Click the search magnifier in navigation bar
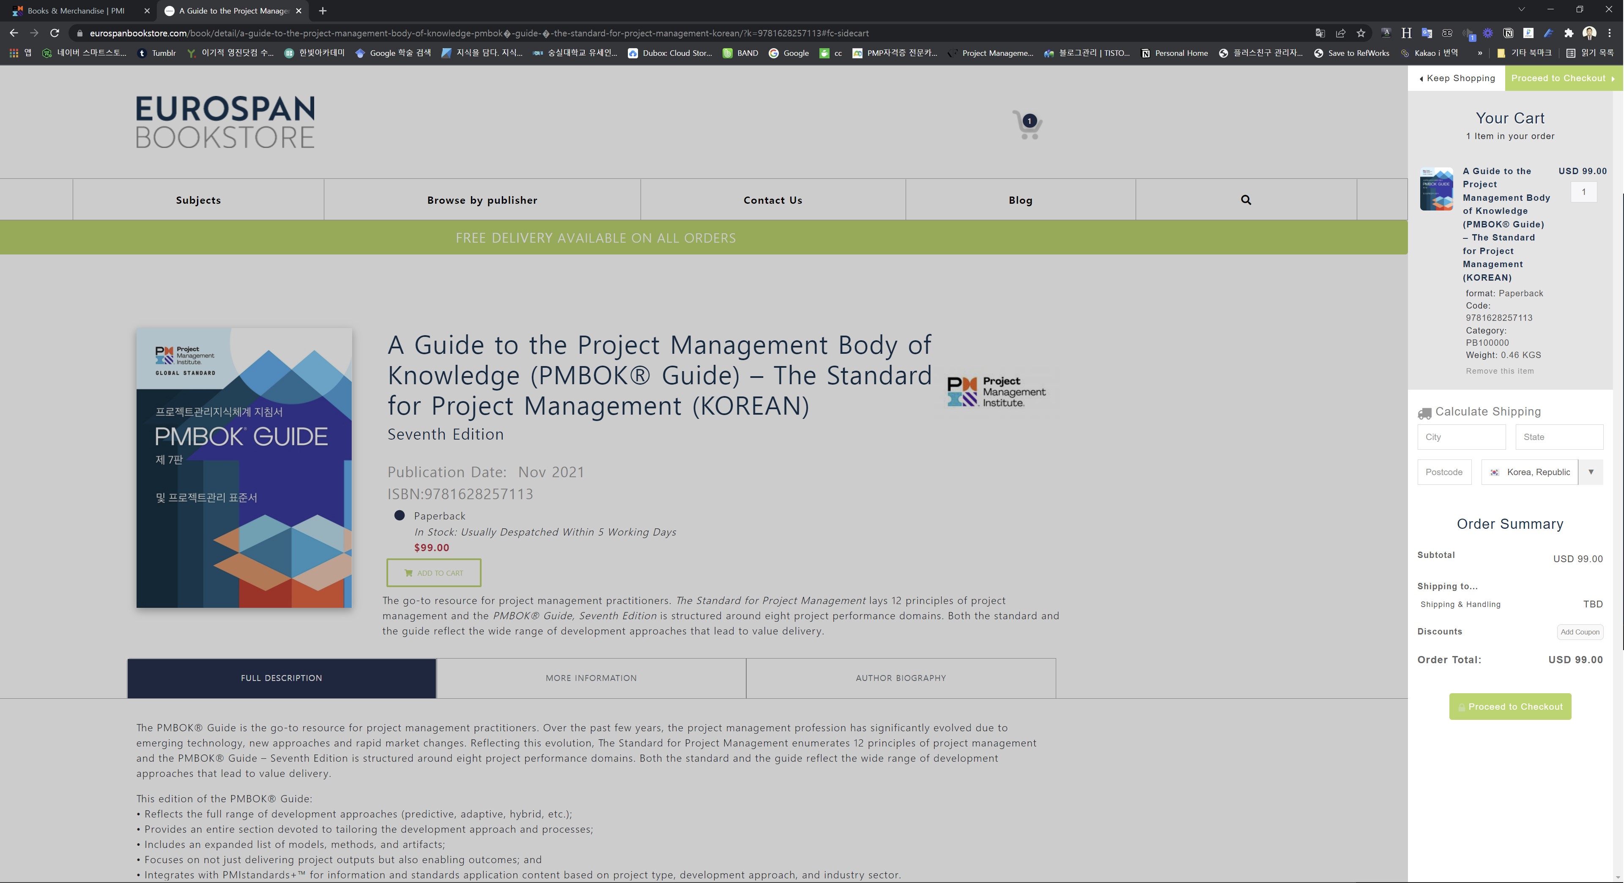Screen dimensions: 1624x883 pos(1246,200)
